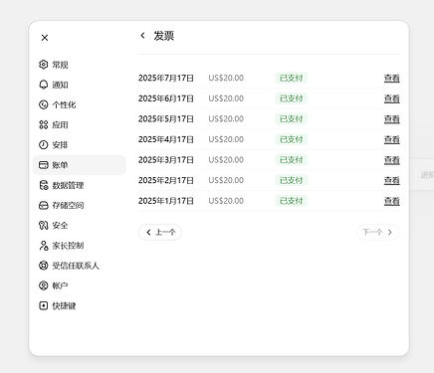
Task: Go to the 家长控制 section
Action: pos(80,246)
